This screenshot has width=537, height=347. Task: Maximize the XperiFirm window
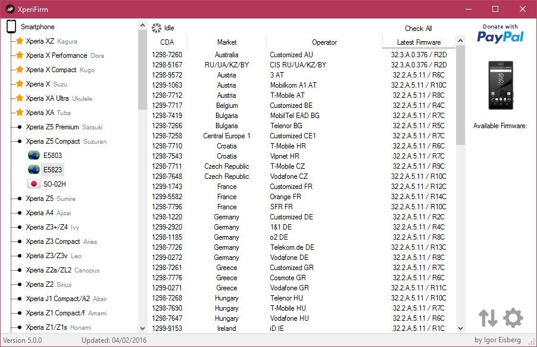495,10
